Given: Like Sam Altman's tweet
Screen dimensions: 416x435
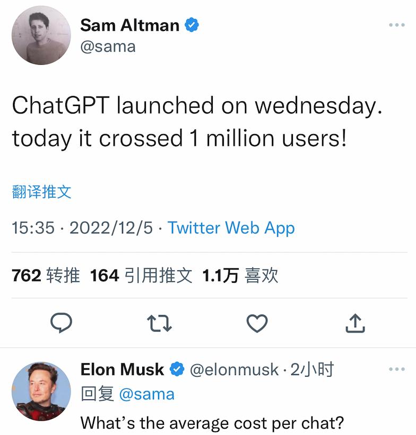Looking at the screenshot, I should [x=258, y=322].
